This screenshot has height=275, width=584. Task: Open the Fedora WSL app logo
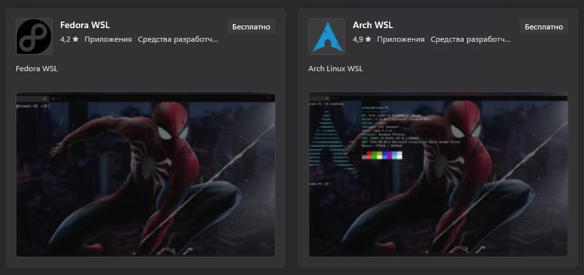click(x=34, y=37)
